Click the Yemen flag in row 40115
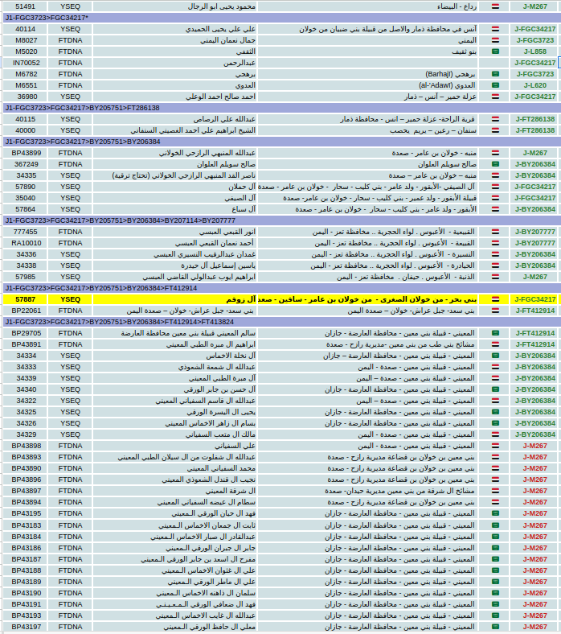This screenshot has width=561, height=634. (495, 119)
